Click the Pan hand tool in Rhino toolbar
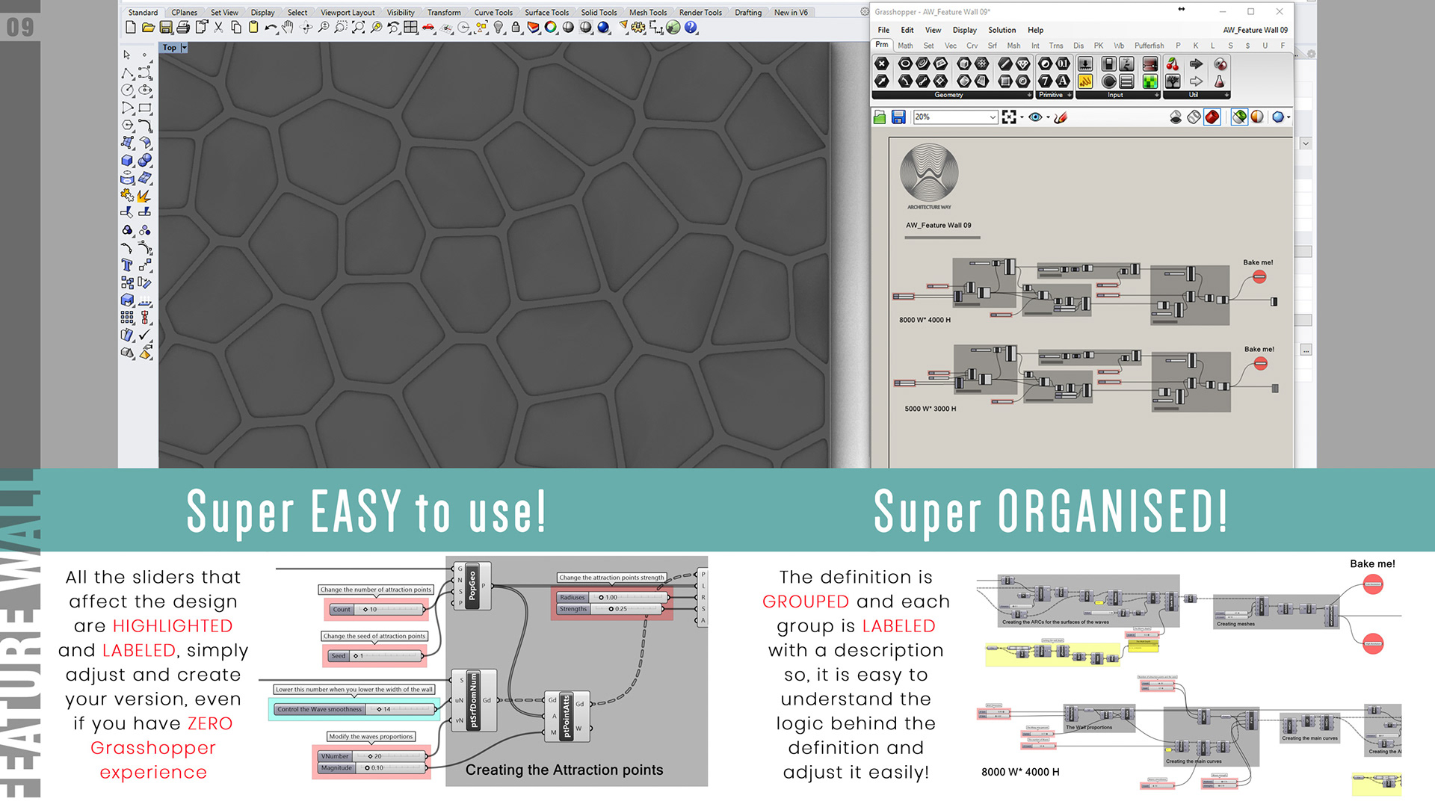The width and height of the screenshot is (1435, 807). click(288, 28)
